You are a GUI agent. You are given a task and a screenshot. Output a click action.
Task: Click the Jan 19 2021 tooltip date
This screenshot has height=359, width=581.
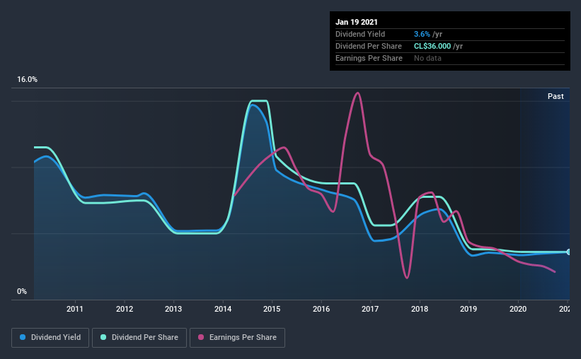click(357, 22)
